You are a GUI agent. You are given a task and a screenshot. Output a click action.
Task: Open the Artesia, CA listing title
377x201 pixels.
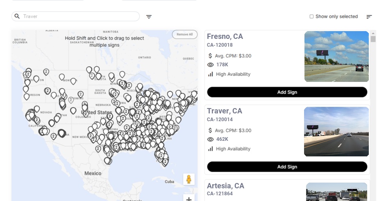pyautogui.click(x=225, y=186)
